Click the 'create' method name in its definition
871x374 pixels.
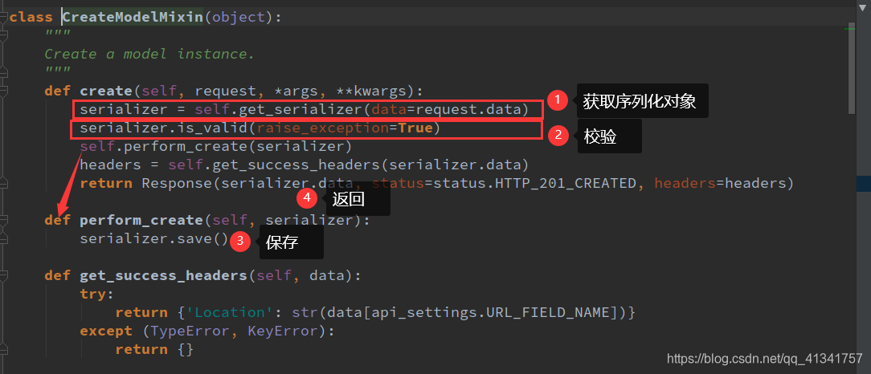coord(106,91)
